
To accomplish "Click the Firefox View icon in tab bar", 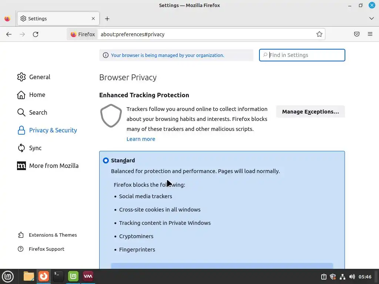I will tap(7, 18).
